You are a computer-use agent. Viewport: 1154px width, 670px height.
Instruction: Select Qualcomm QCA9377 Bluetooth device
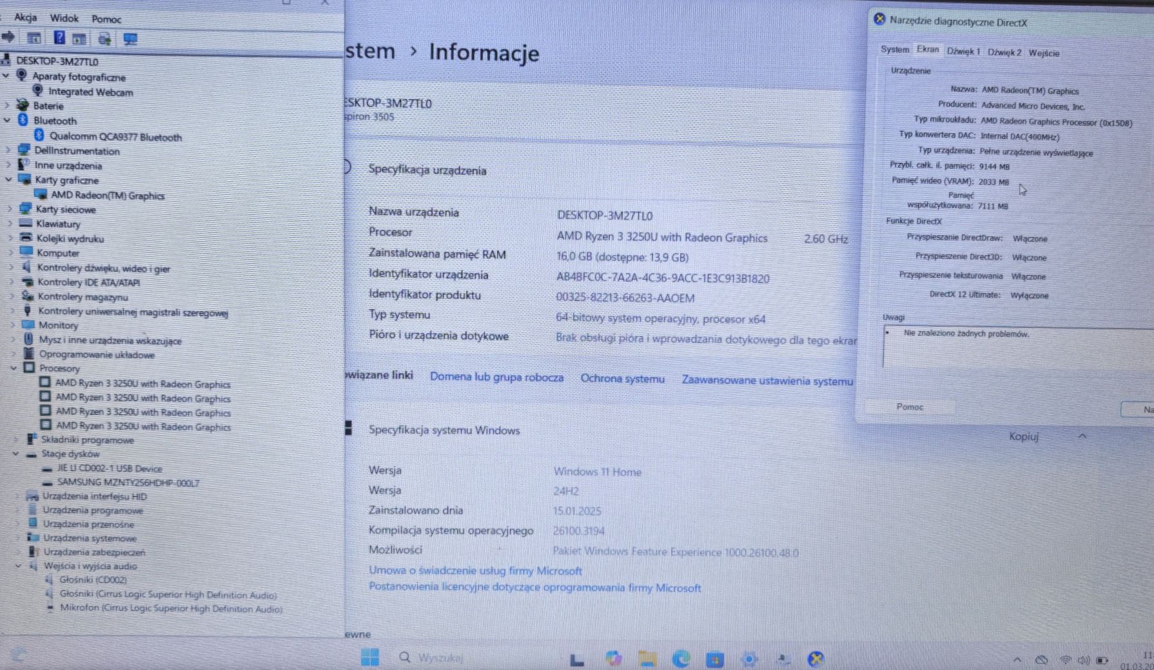[115, 137]
